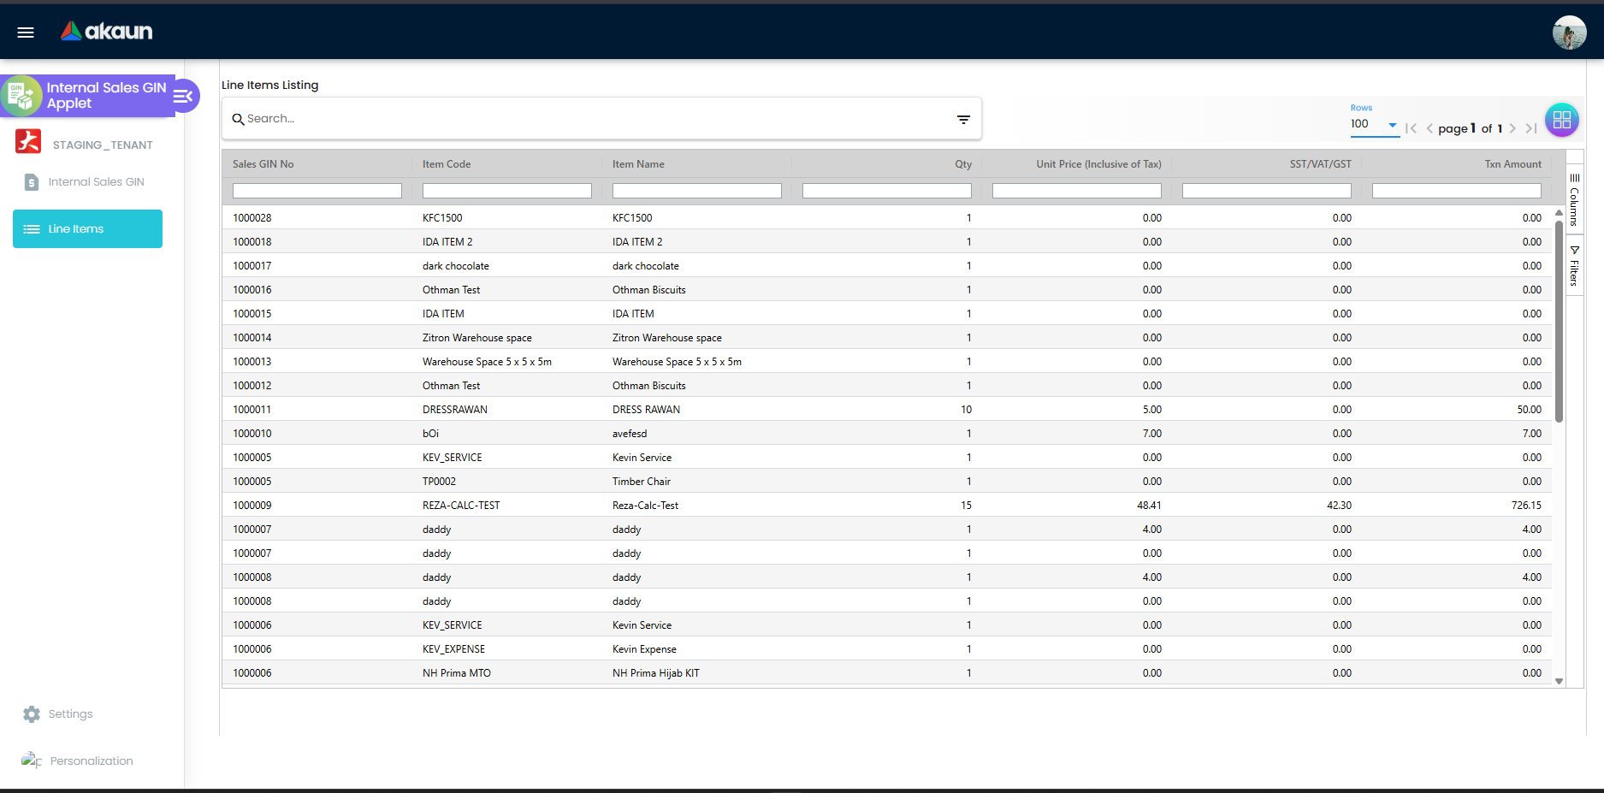The image size is (1604, 793).
Task: Open the Internal Sales GIN document icon
Action: [x=32, y=182]
